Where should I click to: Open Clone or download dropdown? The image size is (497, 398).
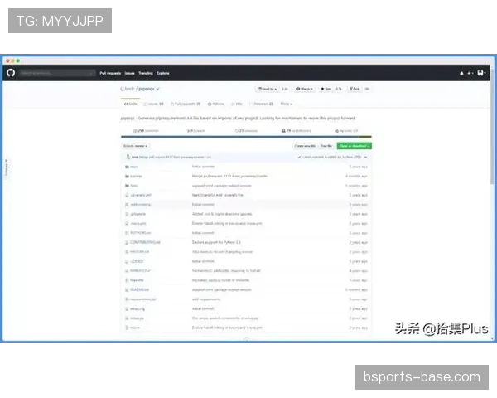355,145
